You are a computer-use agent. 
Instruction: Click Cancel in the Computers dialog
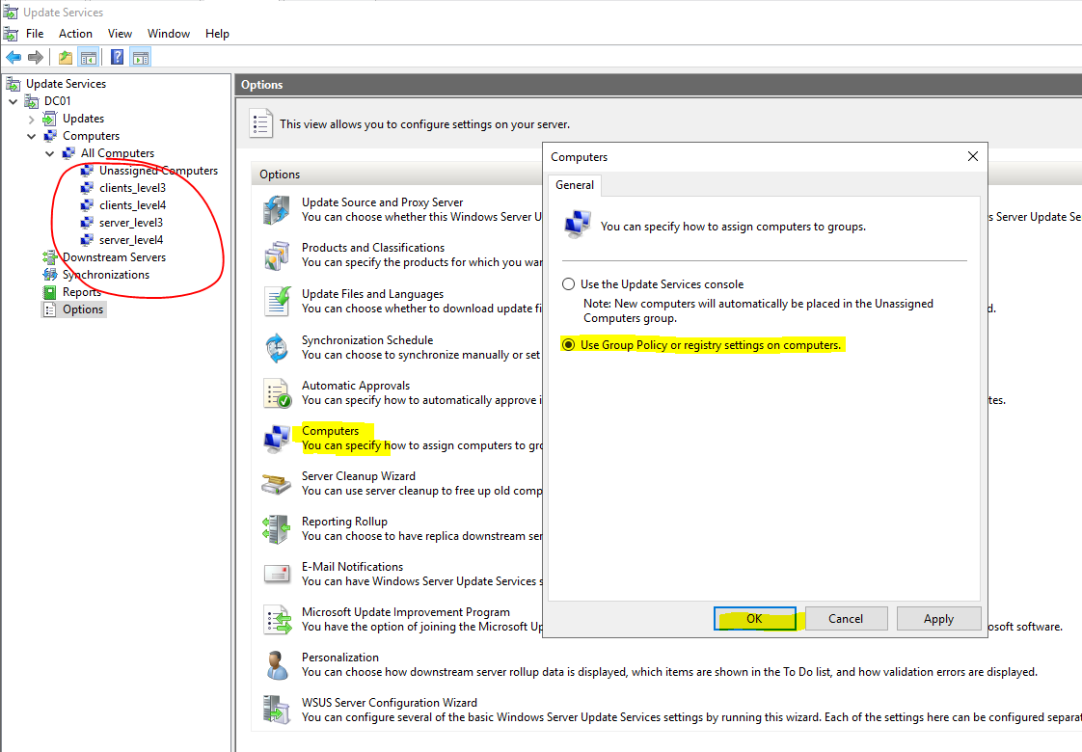[x=846, y=619]
